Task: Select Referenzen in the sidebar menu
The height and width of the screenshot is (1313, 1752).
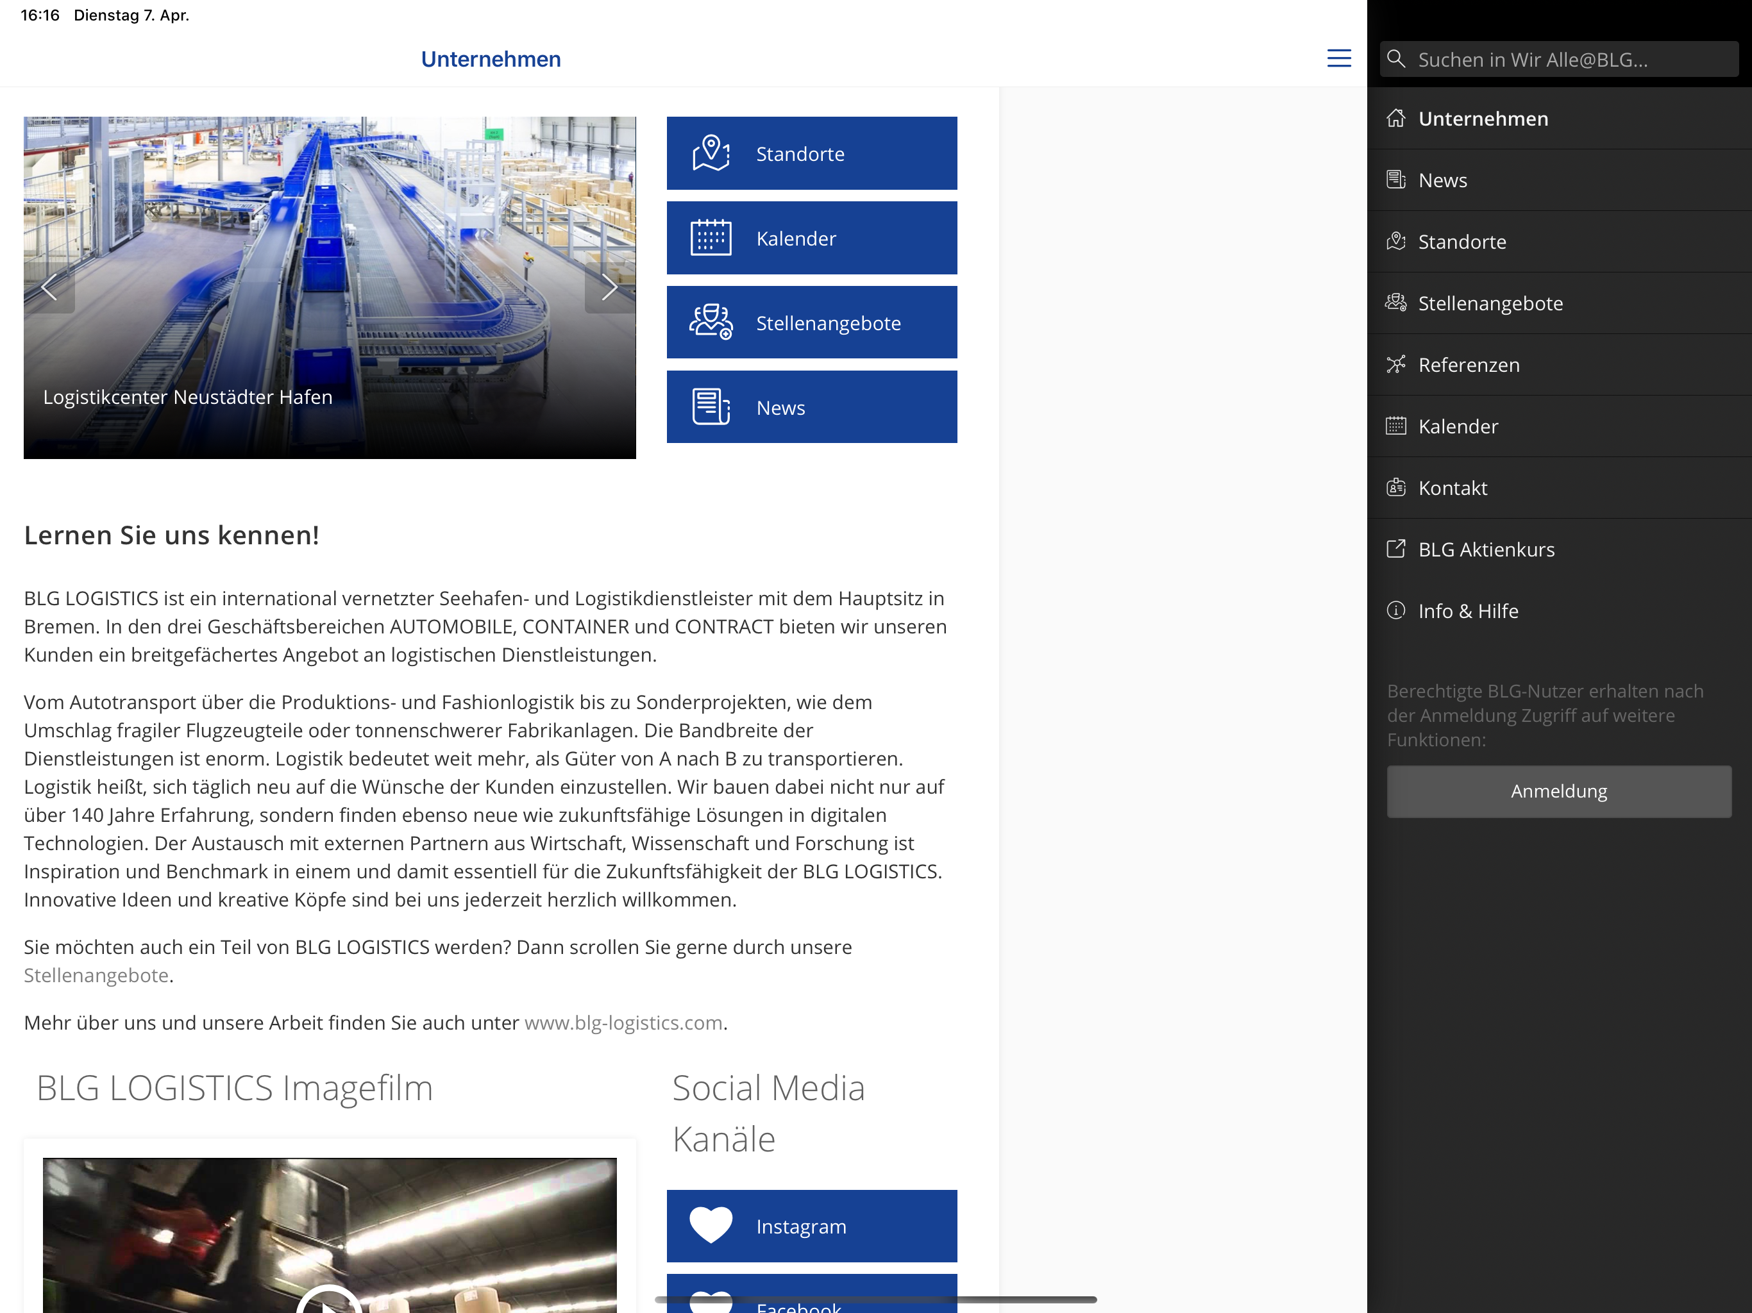Action: click(x=1559, y=364)
